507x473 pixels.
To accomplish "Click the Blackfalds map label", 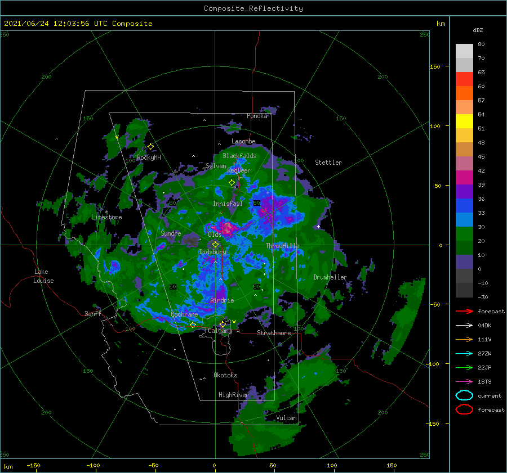I will (x=239, y=156).
